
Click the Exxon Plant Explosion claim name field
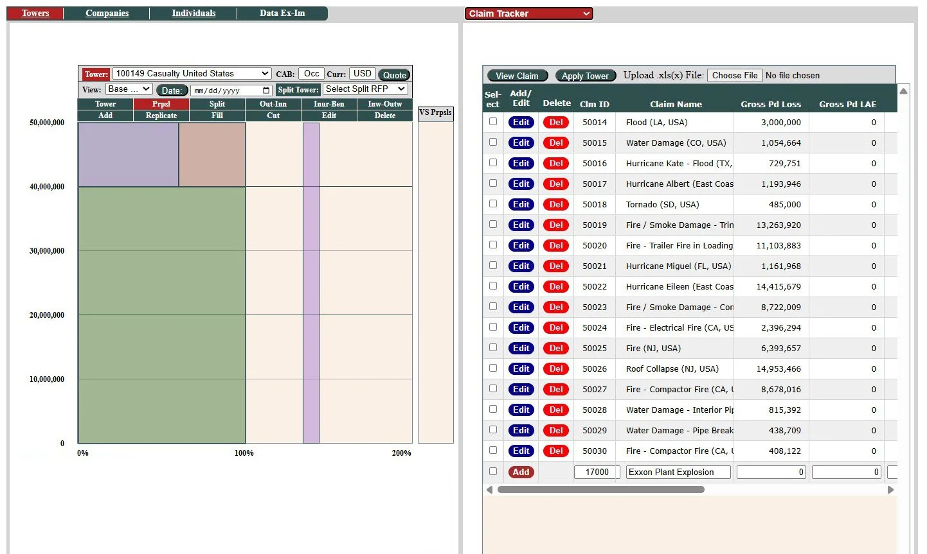click(678, 472)
